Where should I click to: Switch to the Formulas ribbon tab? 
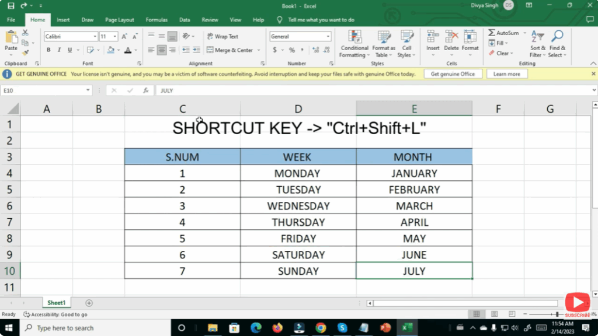[157, 19]
